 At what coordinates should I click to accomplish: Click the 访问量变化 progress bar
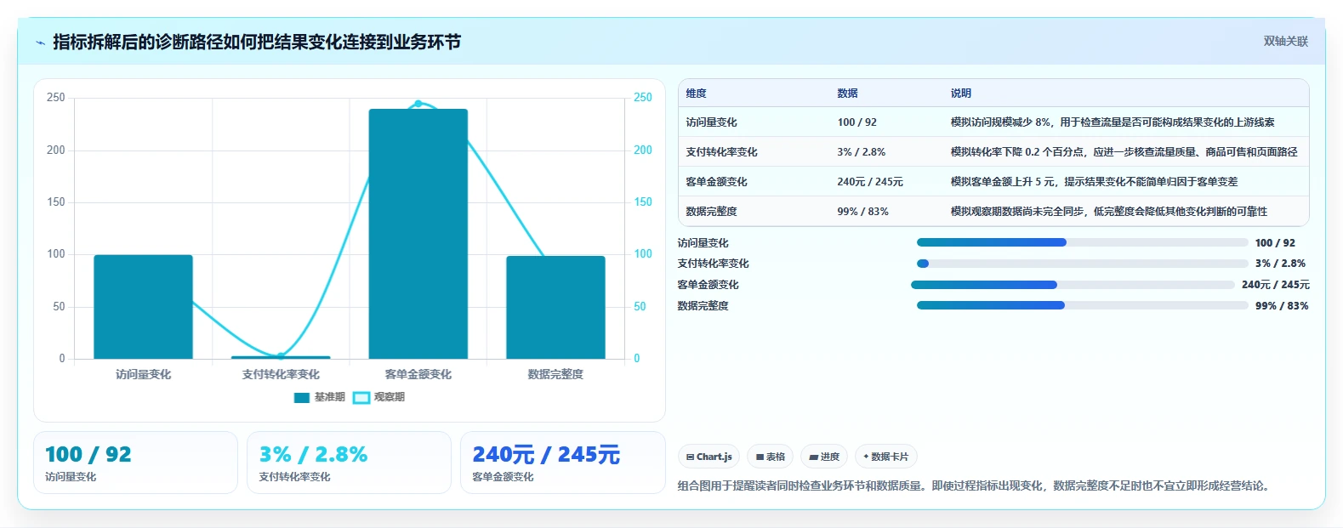point(1082,242)
